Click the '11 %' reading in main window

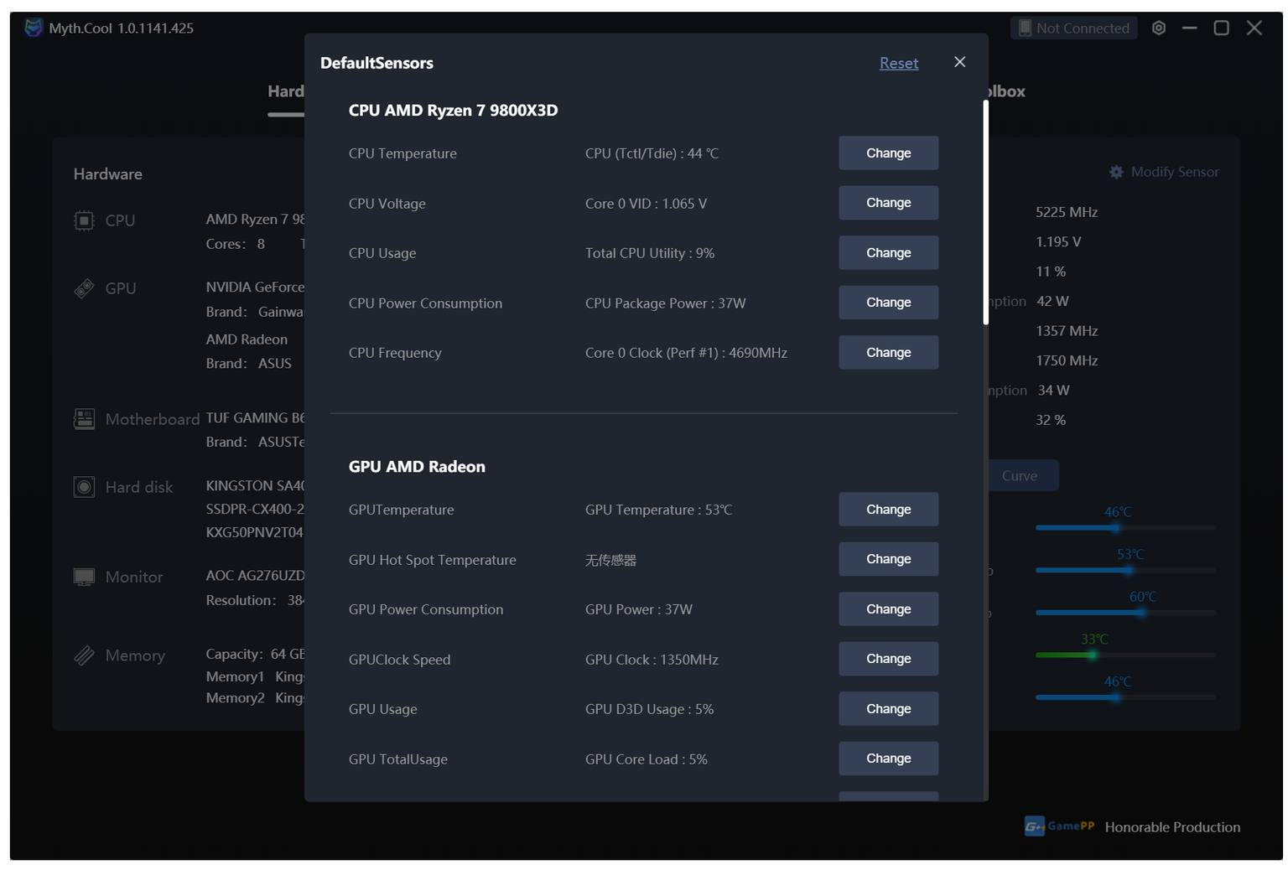(x=1051, y=272)
